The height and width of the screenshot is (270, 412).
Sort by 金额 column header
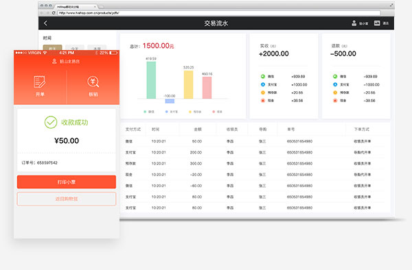click(x=198, y=130)
